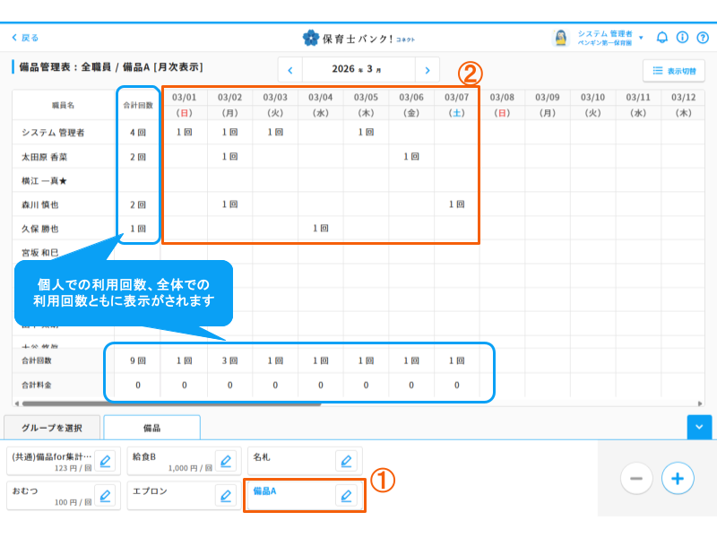Click the plus button at bottom right
Screen dimensions: 717x538
(x=677, y=478)
